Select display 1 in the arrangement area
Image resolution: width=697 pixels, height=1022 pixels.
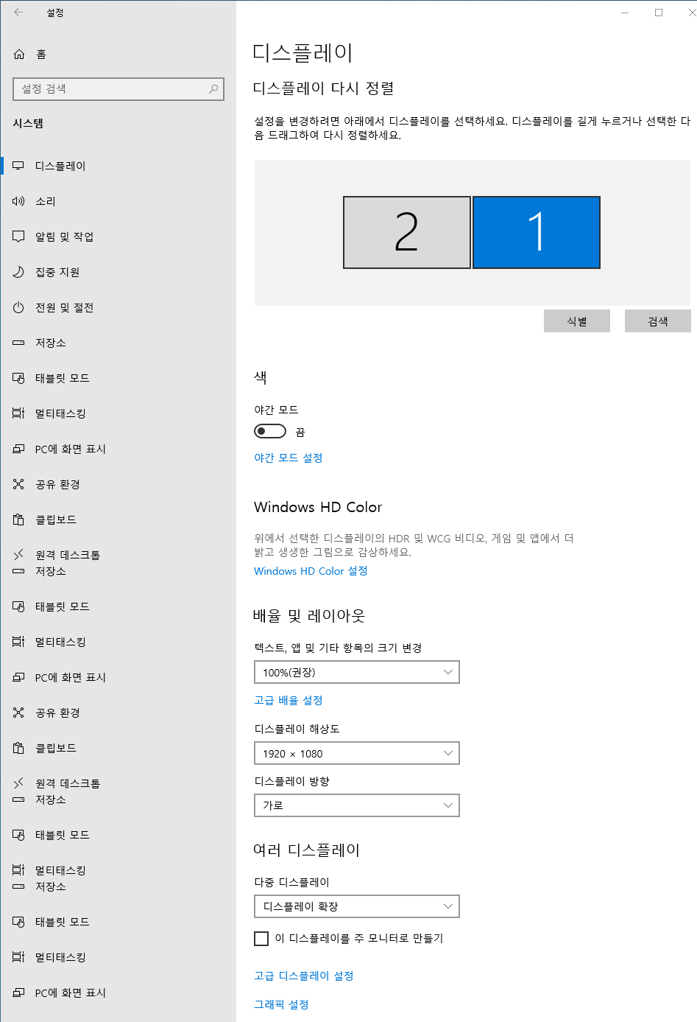[537, 232]
